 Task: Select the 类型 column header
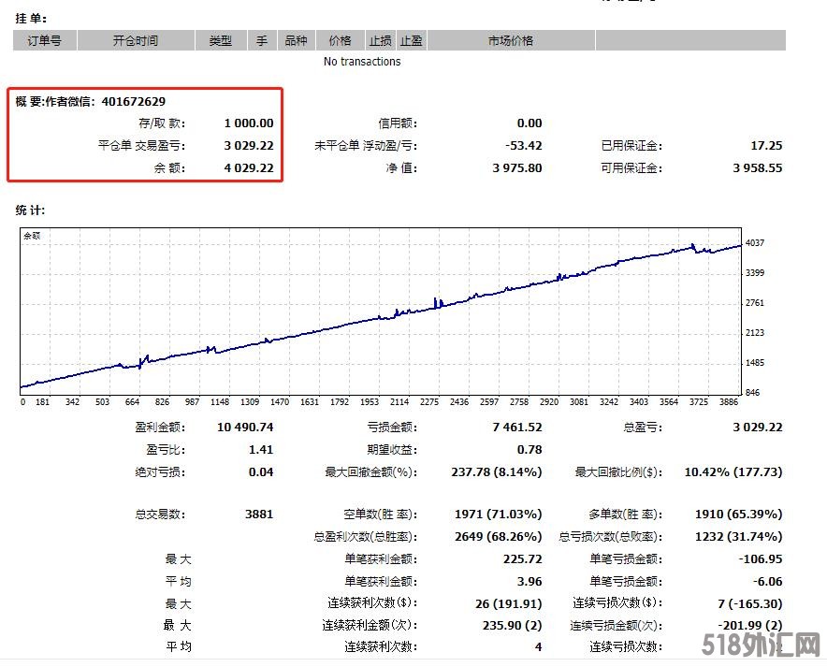coord(221,40)
